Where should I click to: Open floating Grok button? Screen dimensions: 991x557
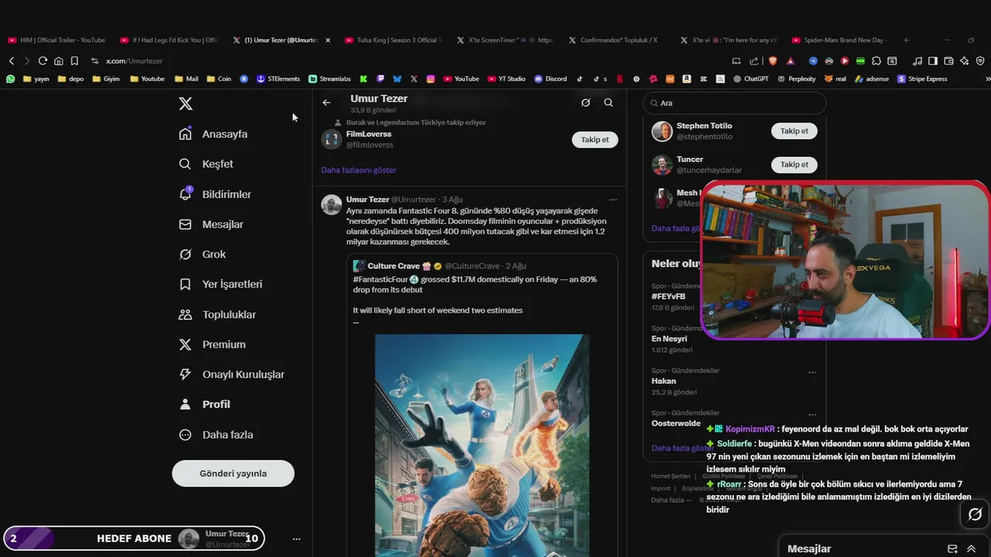click(975, 514)
